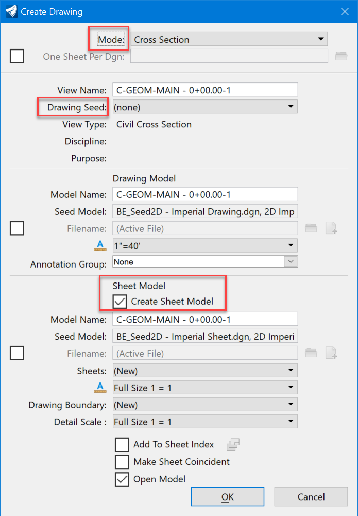Open the Sheets dropdown showing (New)
Viewport: 358px width, 516px height.
[205, 371]
